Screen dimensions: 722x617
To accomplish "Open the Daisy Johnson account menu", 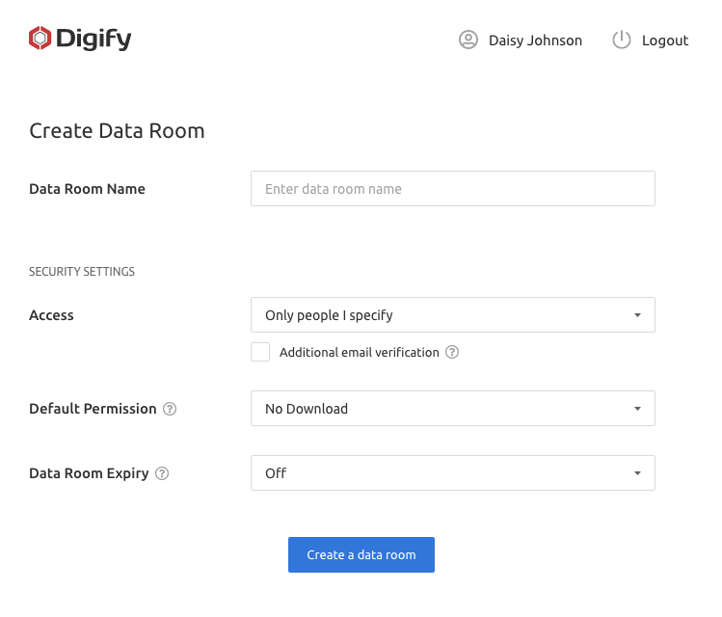I will [535, 40].
